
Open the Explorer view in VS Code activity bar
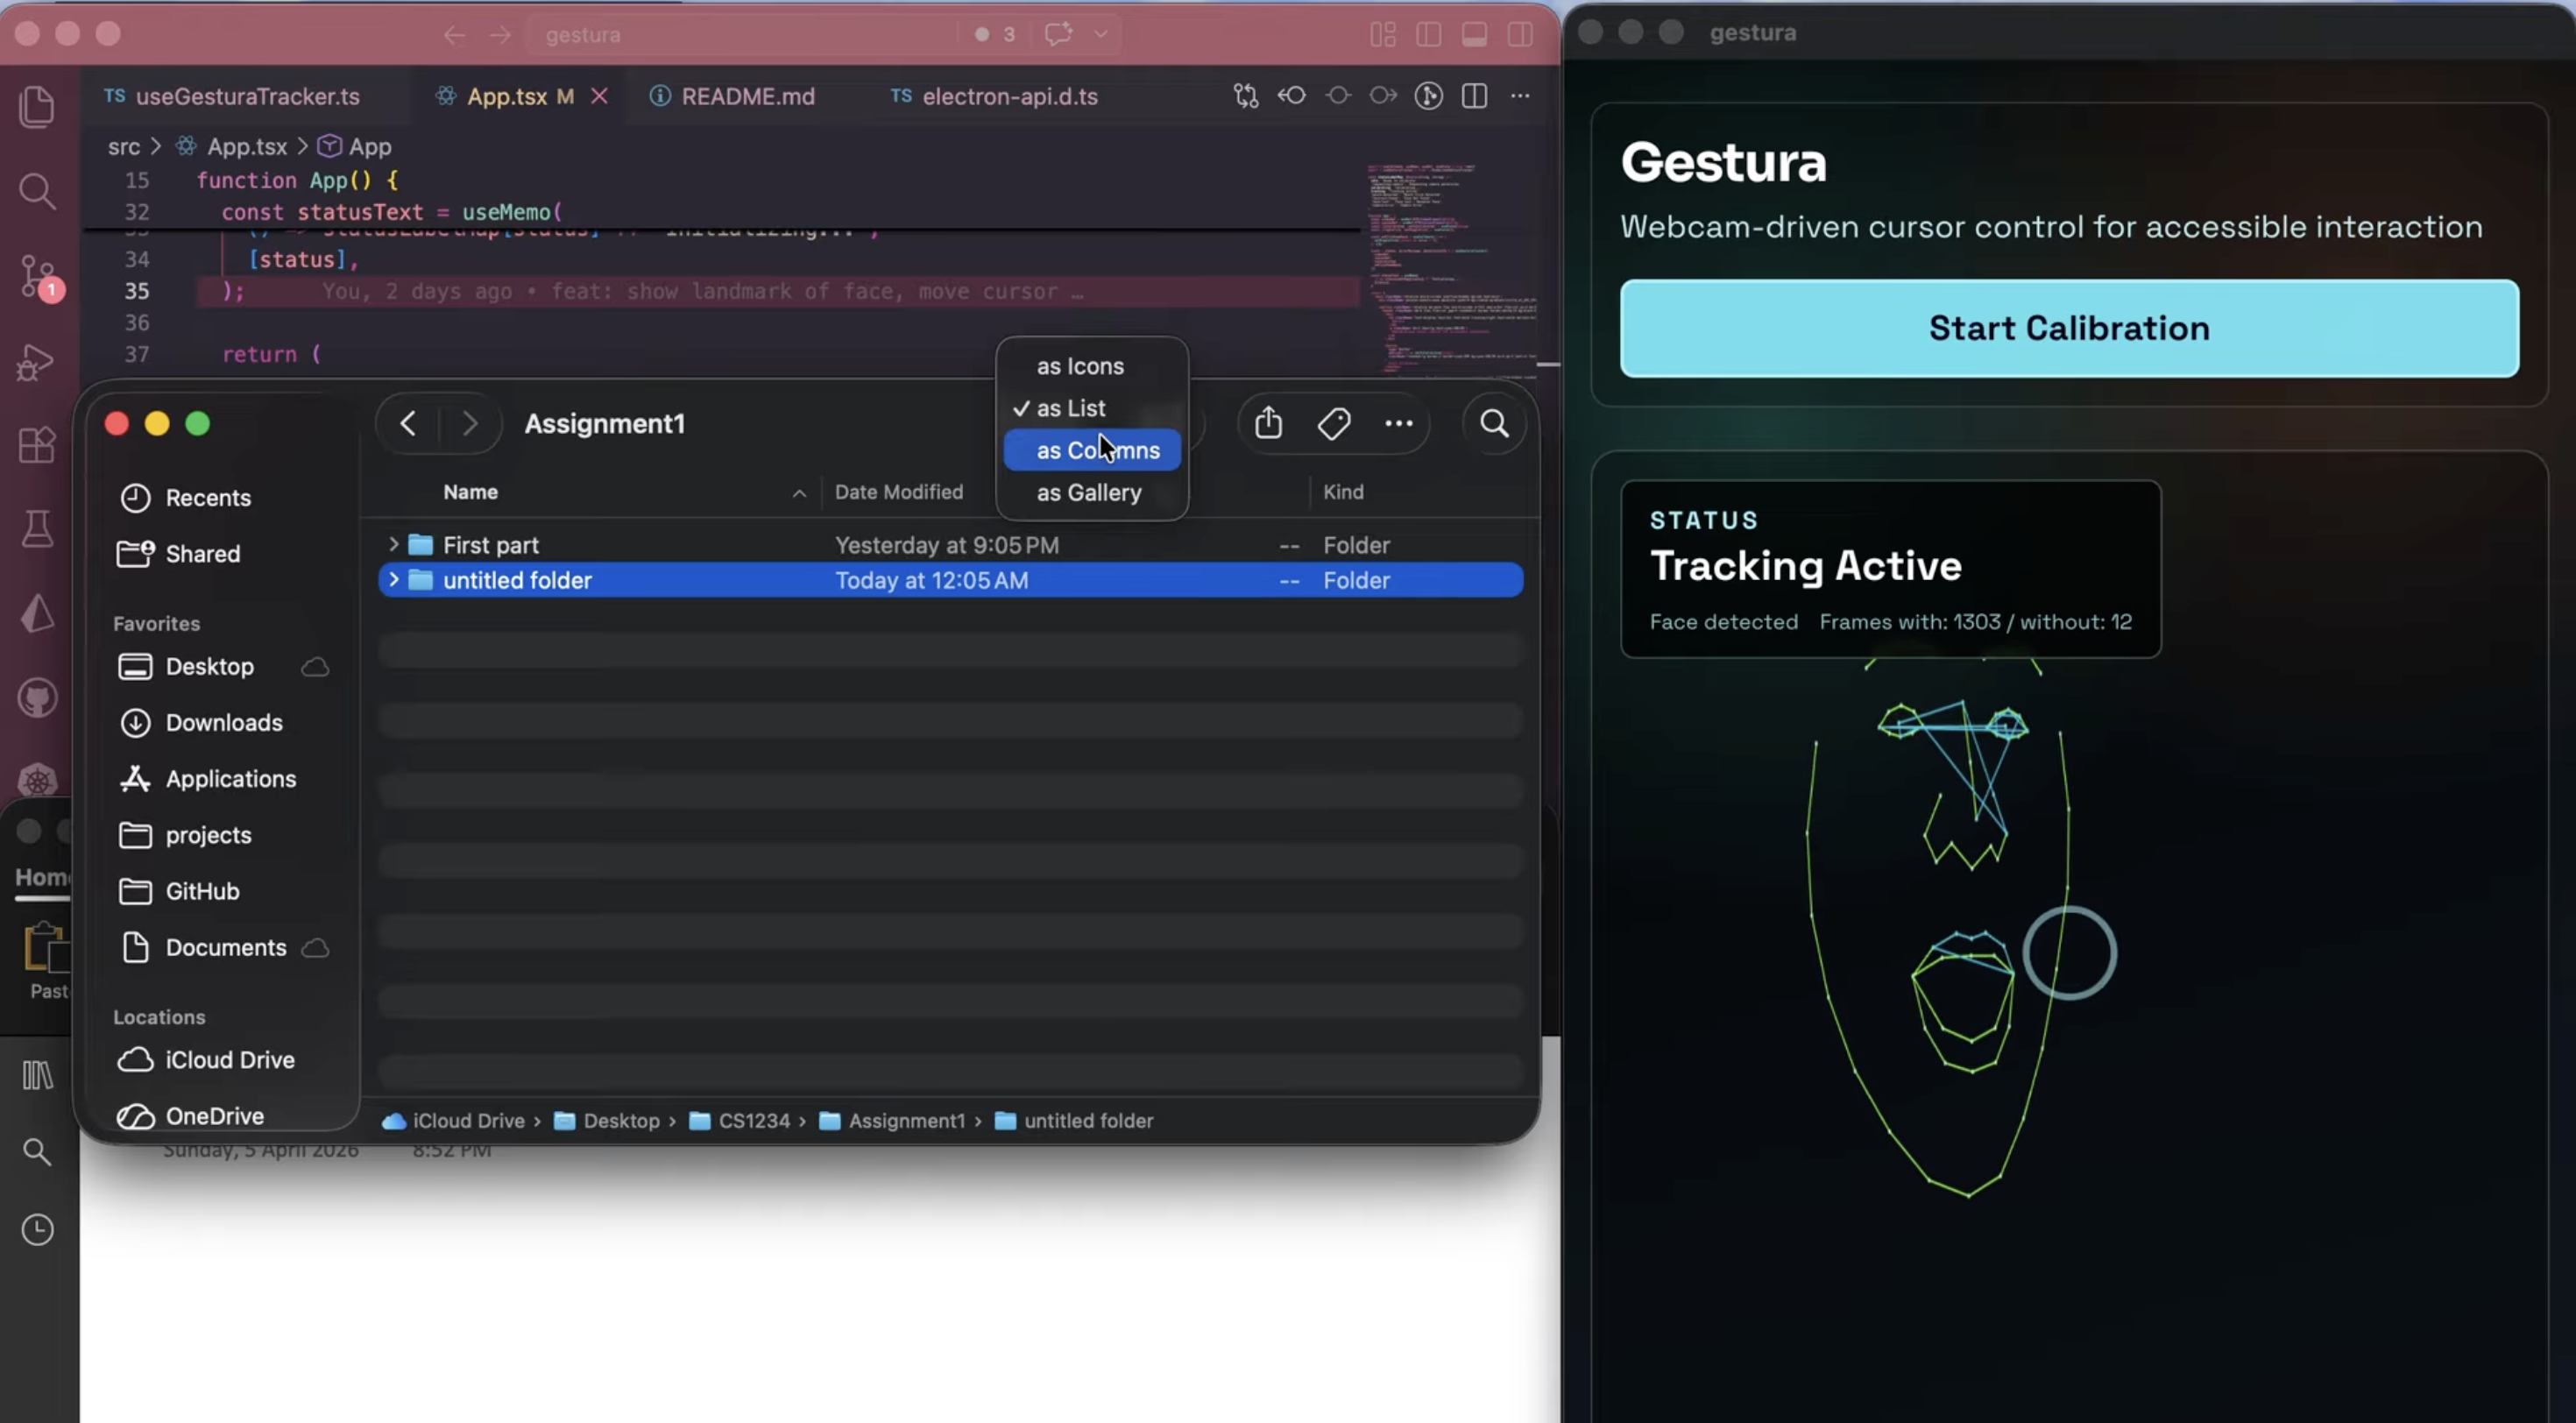coord(37,106)
